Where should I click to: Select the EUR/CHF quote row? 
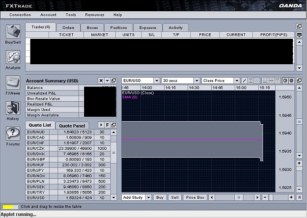[68, 143]
